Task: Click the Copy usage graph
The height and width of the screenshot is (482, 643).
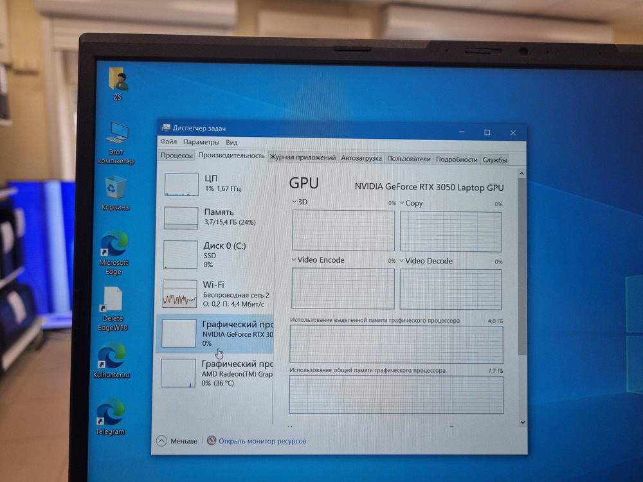Action: click(x=451, y=231)
